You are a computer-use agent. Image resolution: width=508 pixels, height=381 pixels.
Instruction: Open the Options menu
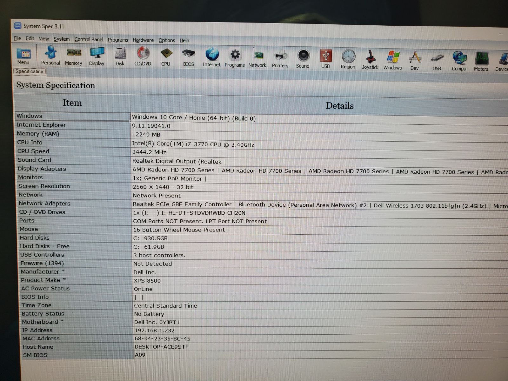coord(167,40)
